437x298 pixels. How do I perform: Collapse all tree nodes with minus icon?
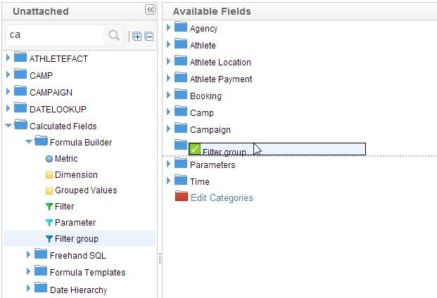149,37
